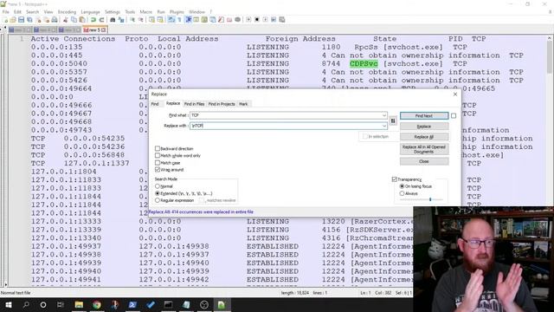This screenshot has width=554, height=312.
Task: Click the Playback macro toolbar icon
Action: click(x=266, y=20)
